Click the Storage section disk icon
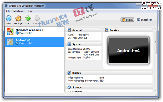The image size is (163, 102). (x=69, y=87)
